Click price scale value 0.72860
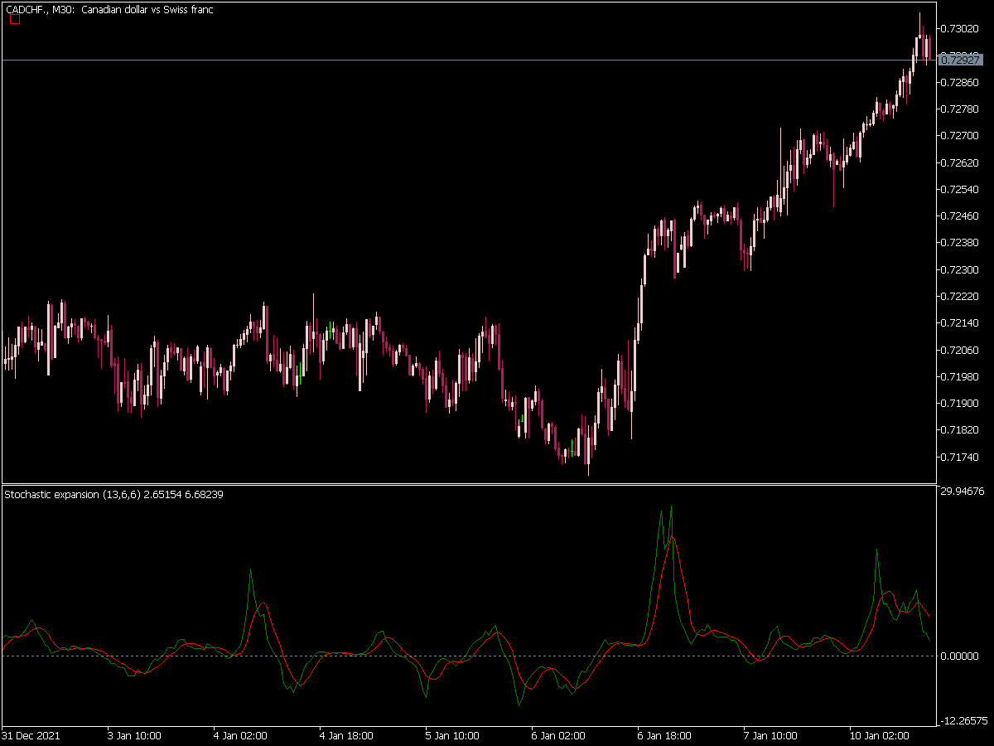The height and width of the screenshot is (746, 994). click(961, 82)
